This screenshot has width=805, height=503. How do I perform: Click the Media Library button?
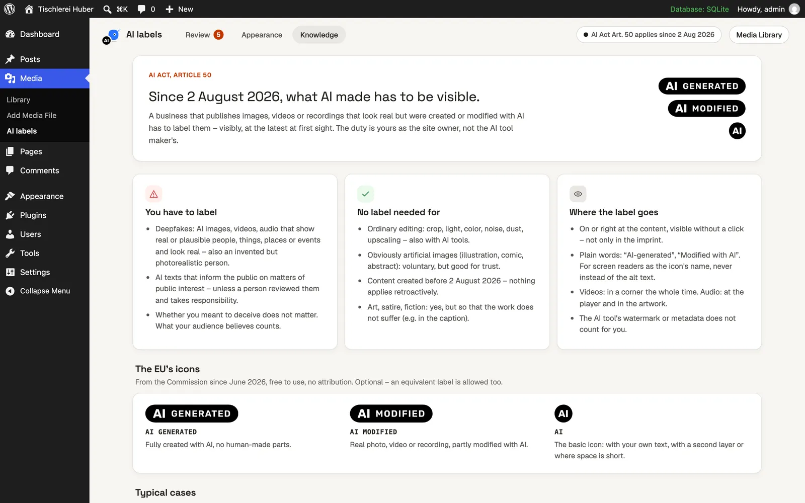pyautogui.click(x=759, y=35)
